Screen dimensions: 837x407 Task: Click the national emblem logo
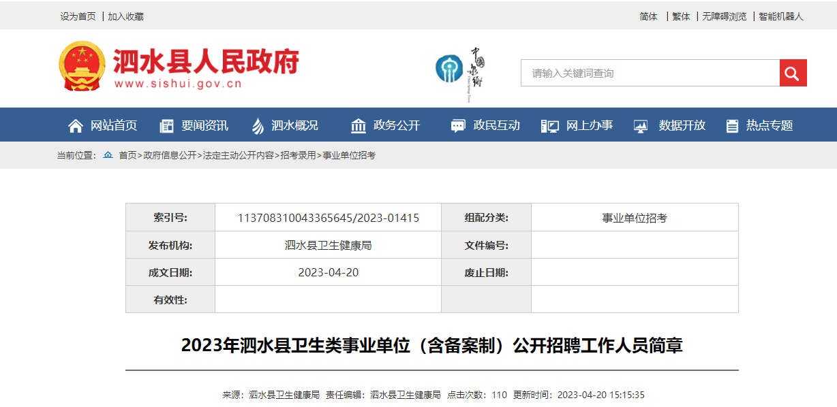82,66
